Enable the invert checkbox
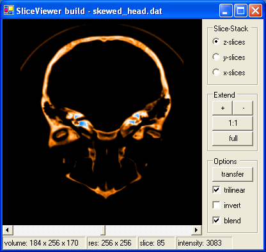266x252 pixels. 216,205
